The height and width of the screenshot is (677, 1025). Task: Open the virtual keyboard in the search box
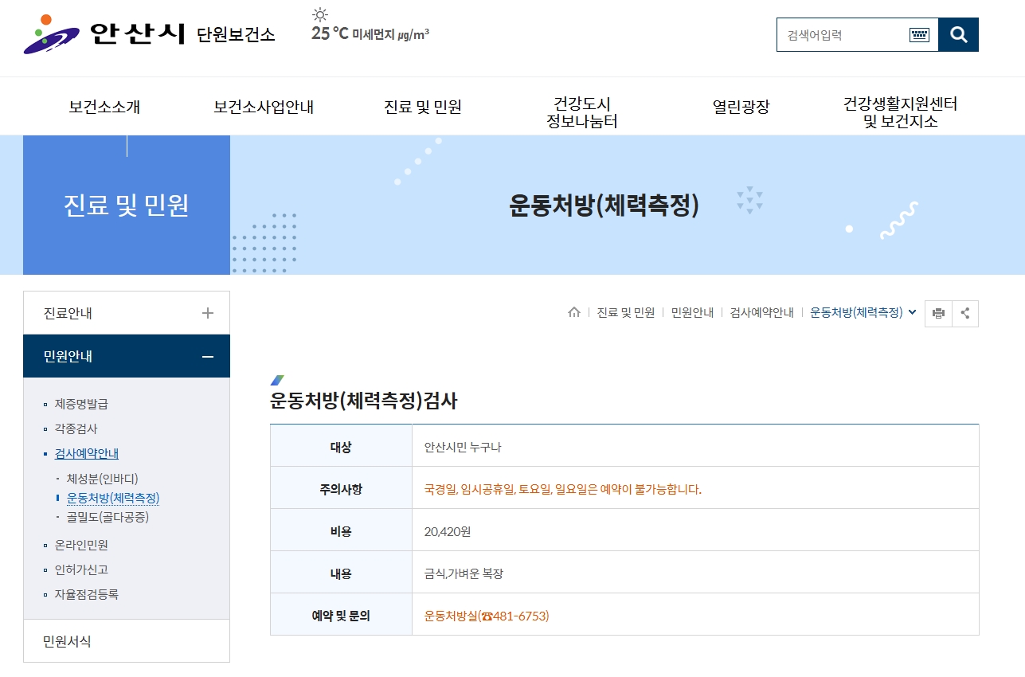920,34
